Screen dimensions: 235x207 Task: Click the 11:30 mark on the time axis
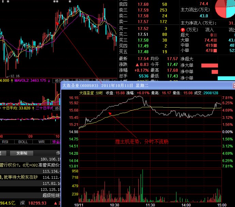[x=150, y=205]
